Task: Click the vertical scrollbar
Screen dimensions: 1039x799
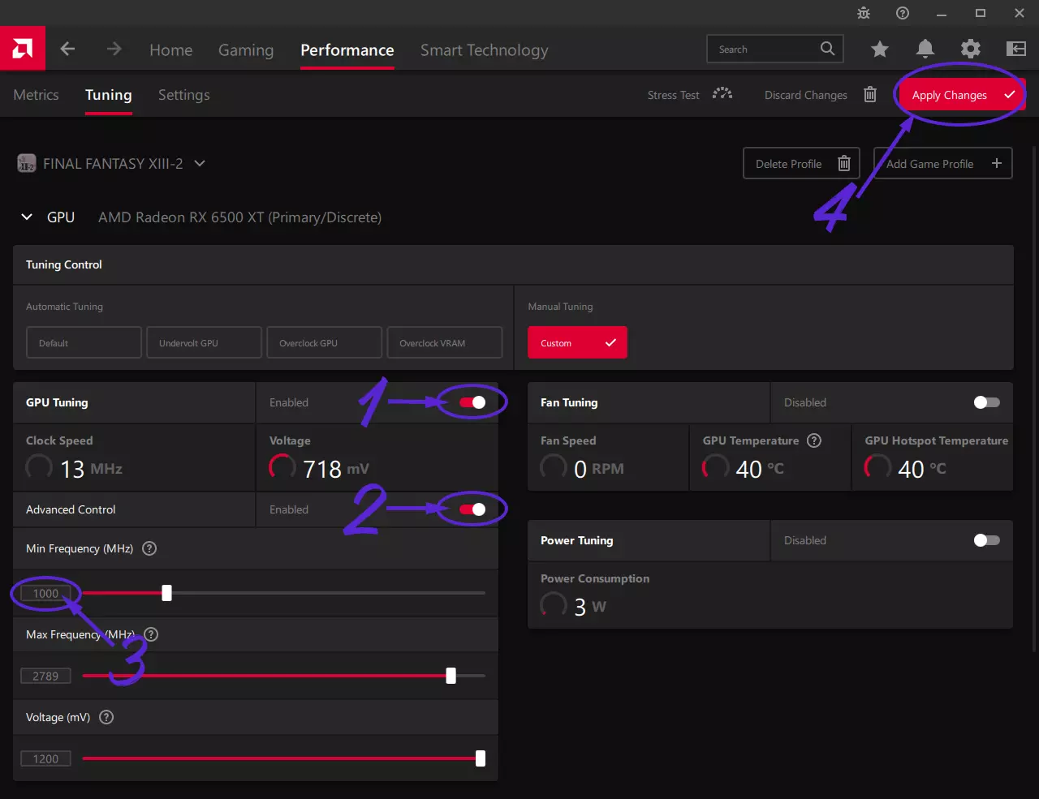Action: (x=1033, y=397)
